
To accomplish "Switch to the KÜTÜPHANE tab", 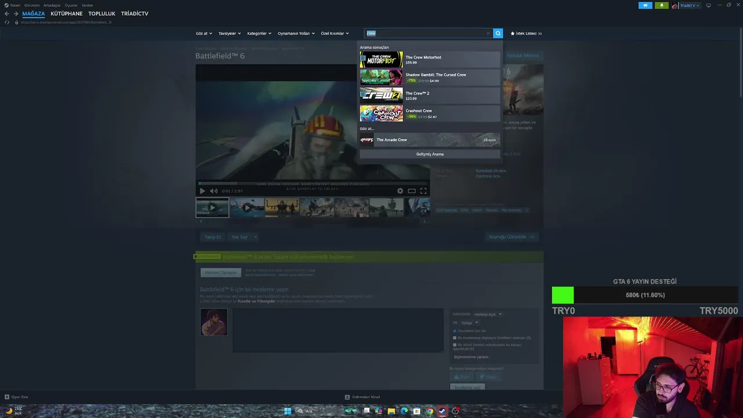I will click(x=67, y=13).
